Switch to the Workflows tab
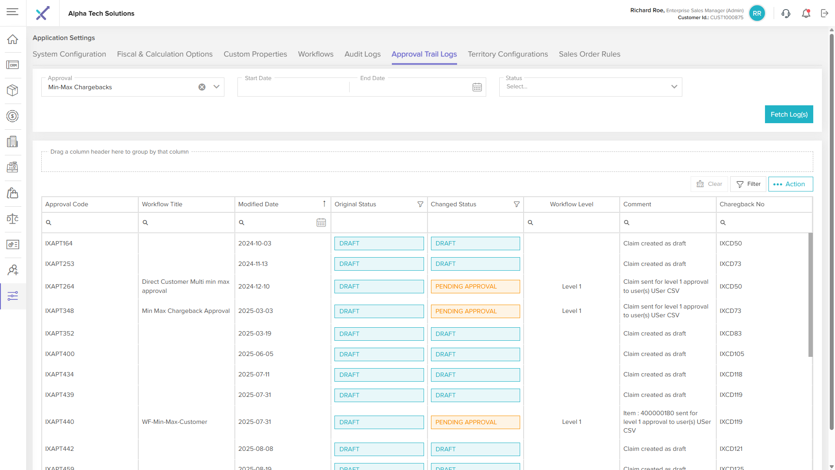 point(315,54)
